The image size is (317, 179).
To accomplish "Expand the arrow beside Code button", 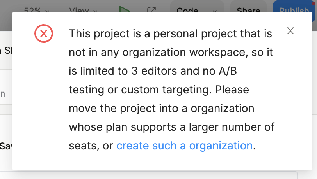I will coord(215,9).
